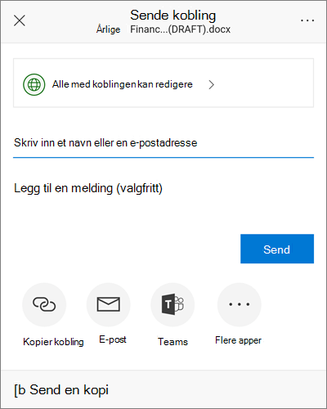
Task: Open the more options ellipsis menu
Action: point(307,20)
